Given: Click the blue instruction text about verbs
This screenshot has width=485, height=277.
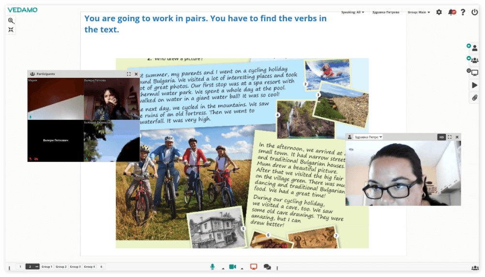Looking at the screenshot, I should [205, 24].
